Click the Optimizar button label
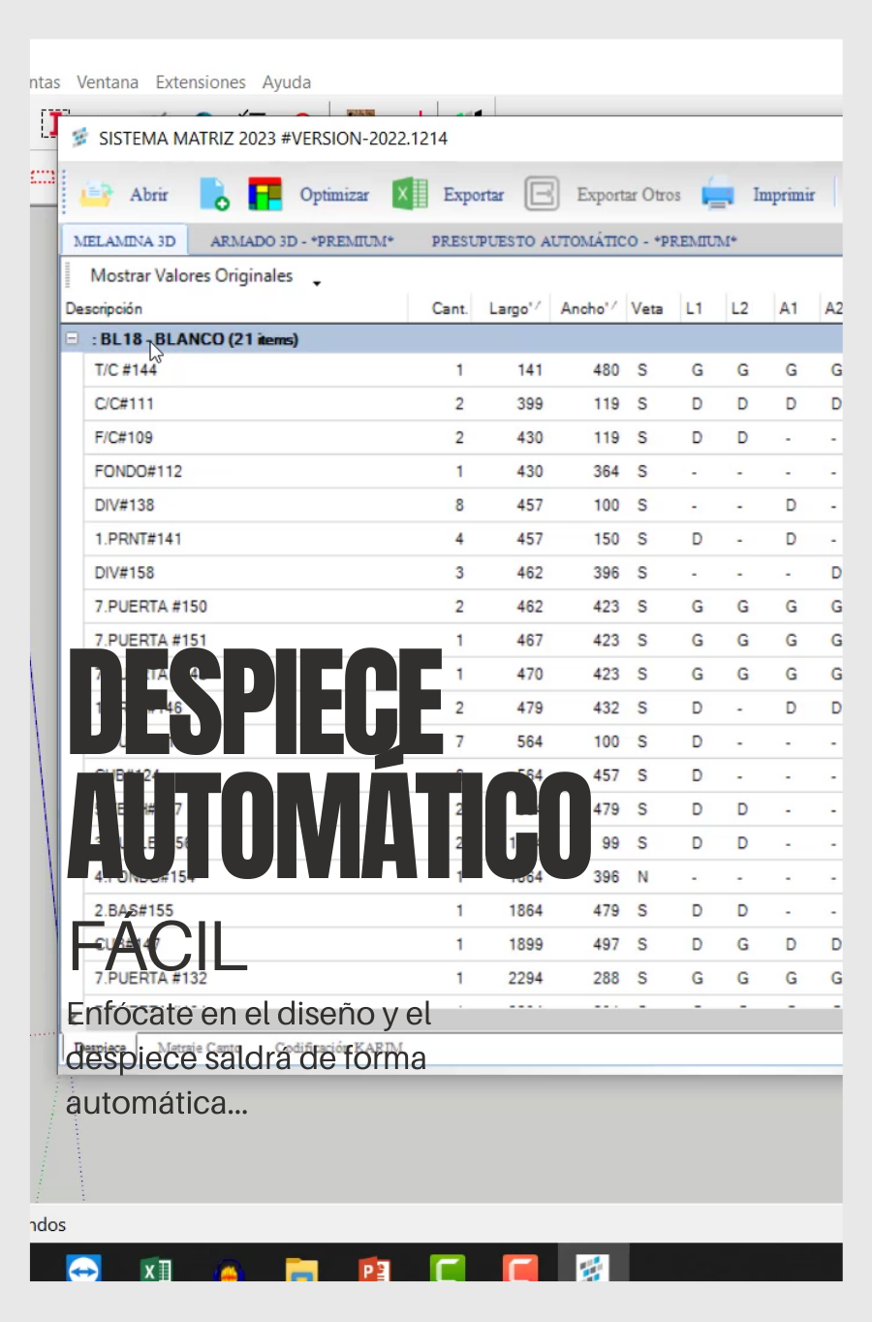872x1322 pixels. coord(334,195)
